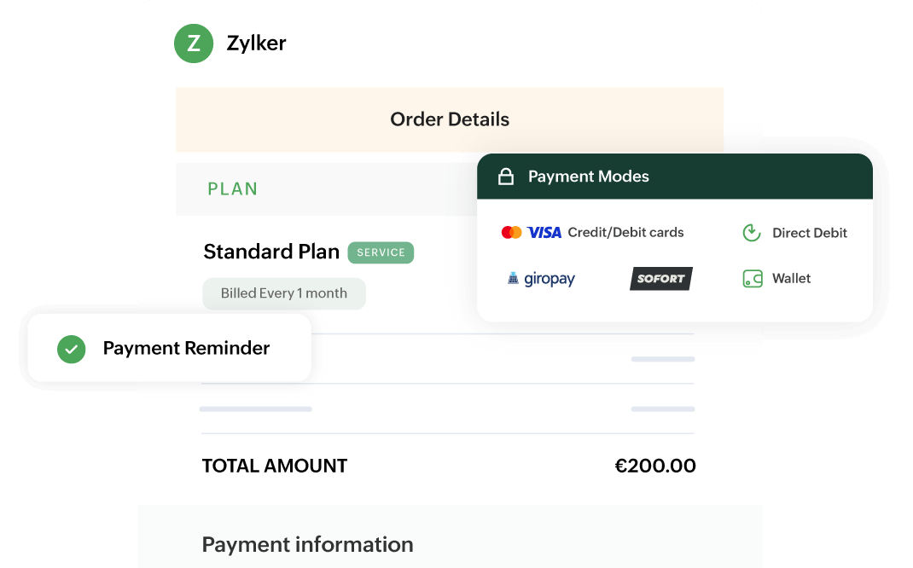913x568 pixels.
Task: Select the Direct Debit refresh icon
Action: tap(751, 232)
